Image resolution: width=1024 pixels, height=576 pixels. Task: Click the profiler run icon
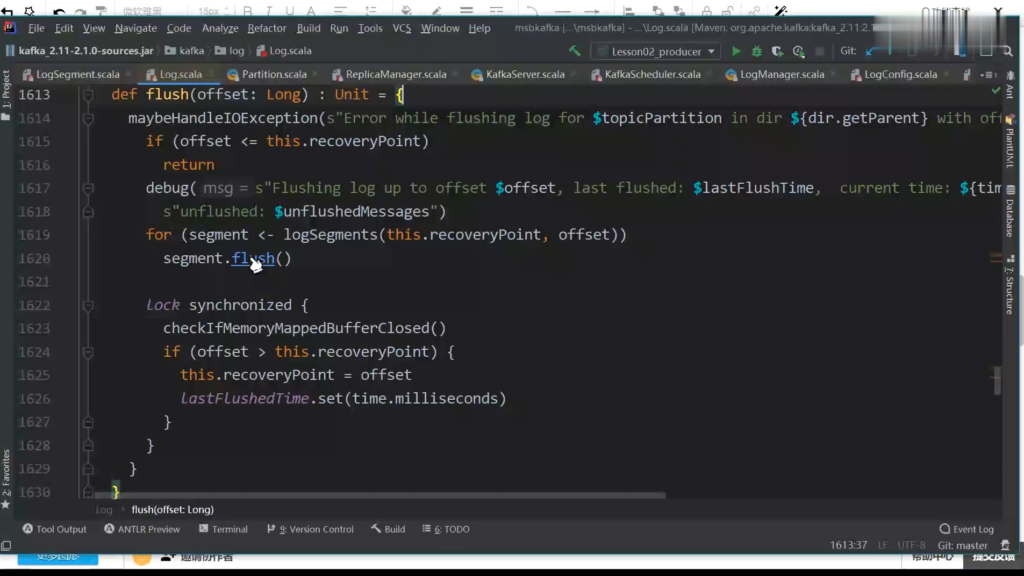798,52
